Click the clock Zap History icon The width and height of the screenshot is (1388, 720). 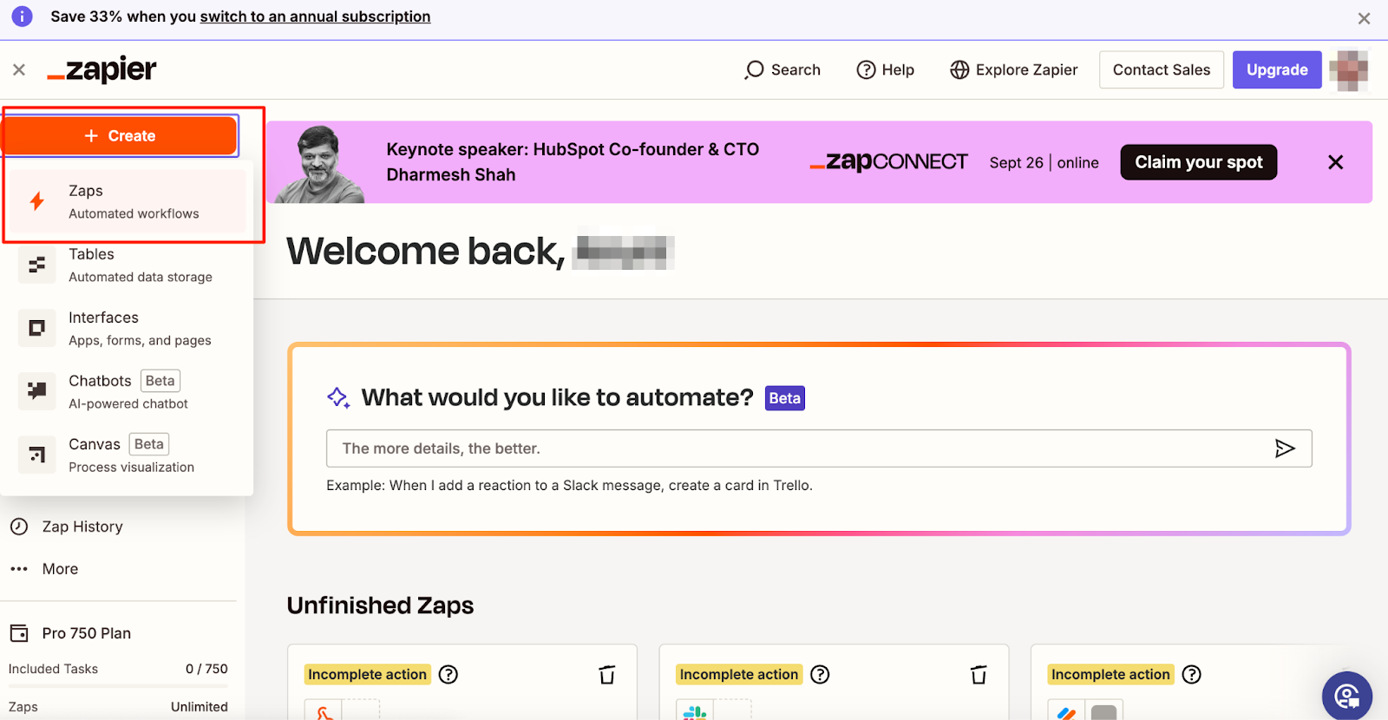tap(19, 527)
